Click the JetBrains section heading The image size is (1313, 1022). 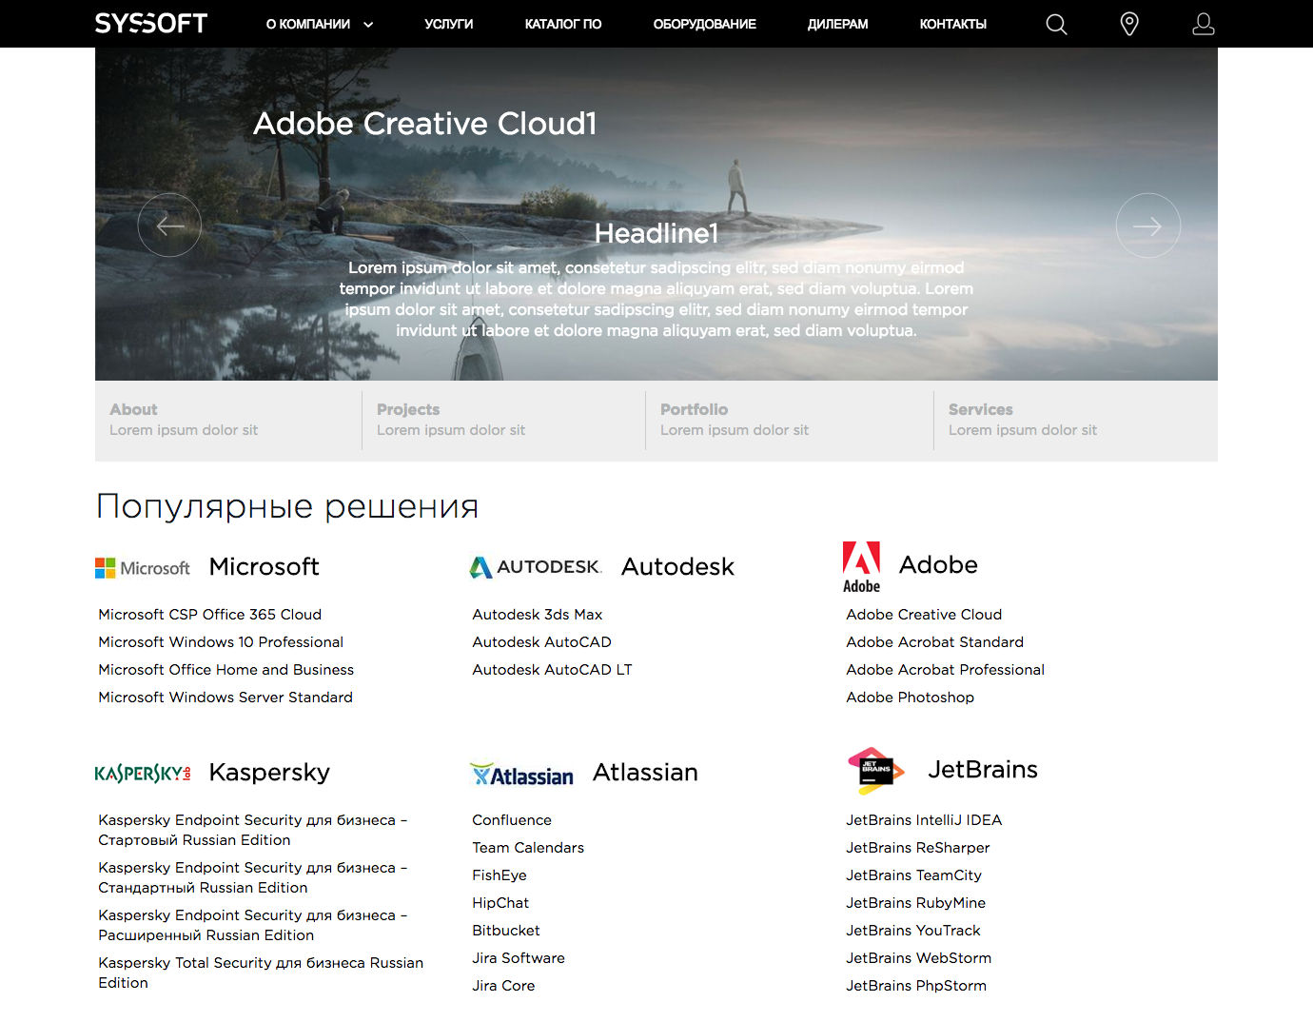(x=983, y=770)
